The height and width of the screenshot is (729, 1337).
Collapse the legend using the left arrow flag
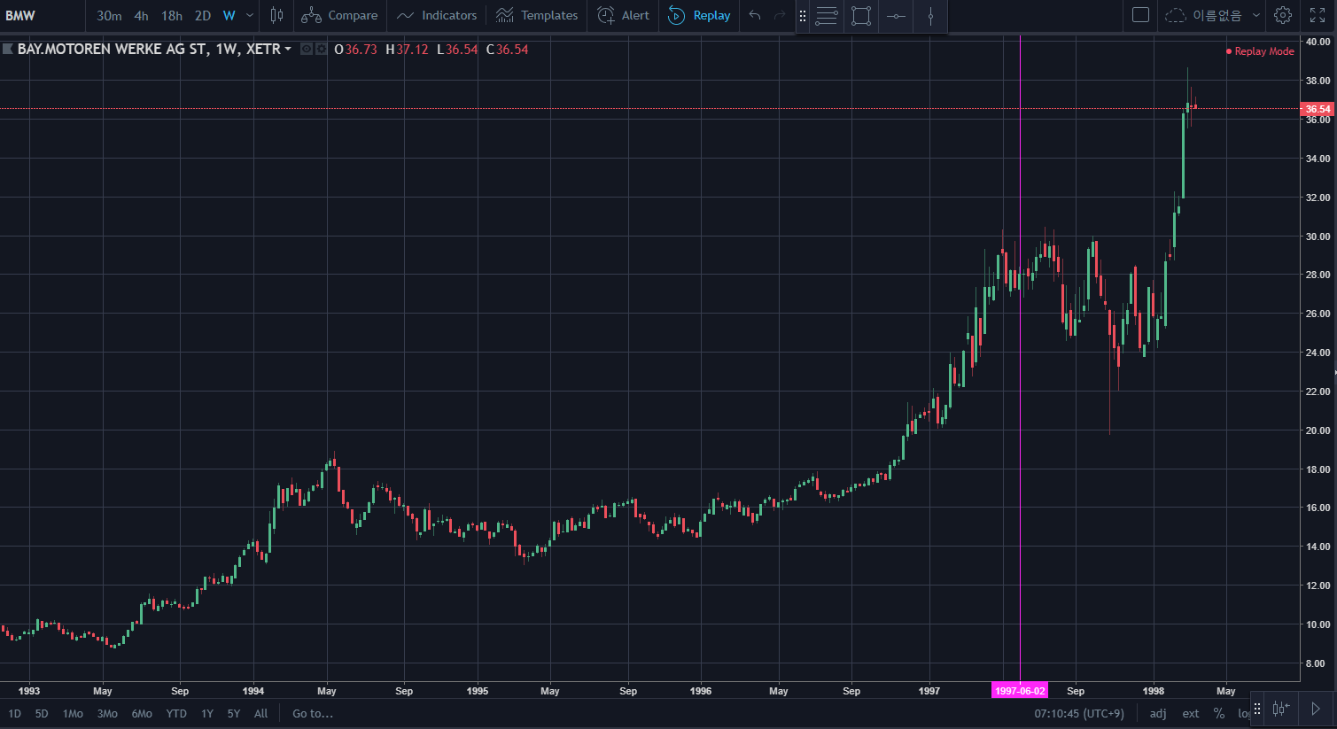point(7,50)
